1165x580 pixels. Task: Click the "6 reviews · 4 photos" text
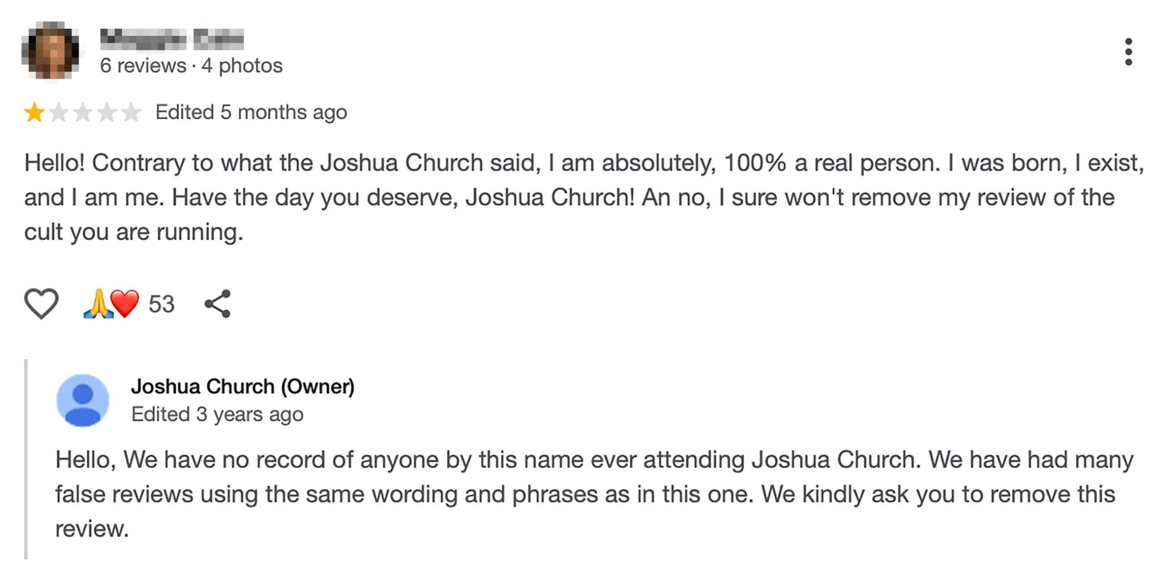(191, 66)
